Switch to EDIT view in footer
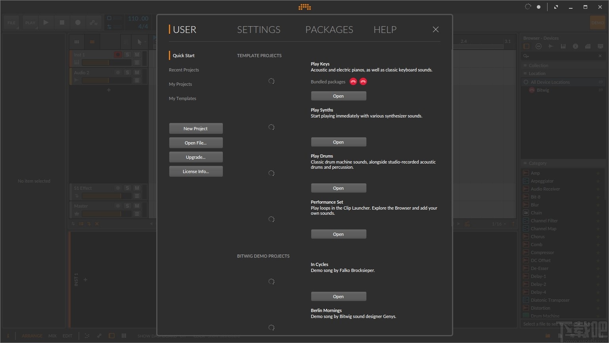The width and height of the screenshot is (609, 343). pos(67,336)
